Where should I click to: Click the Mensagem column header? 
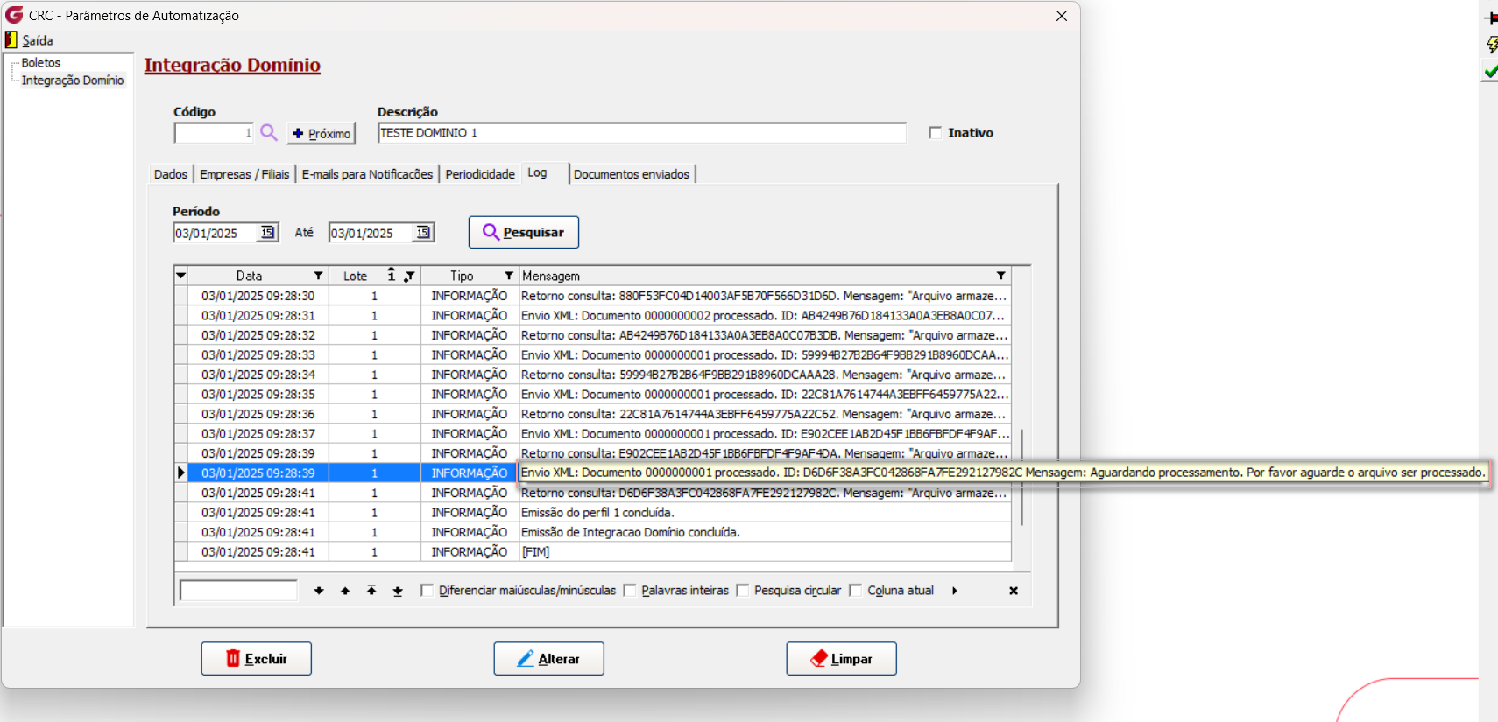click(764, 276)
